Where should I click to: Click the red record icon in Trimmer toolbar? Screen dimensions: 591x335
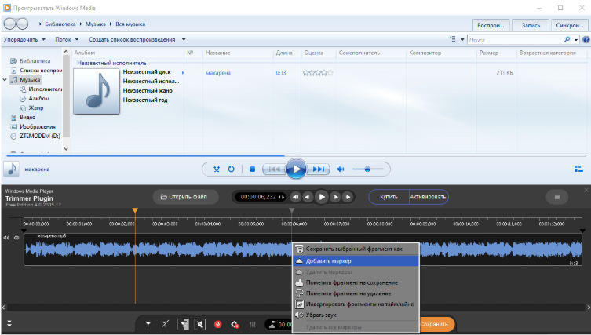217,324
